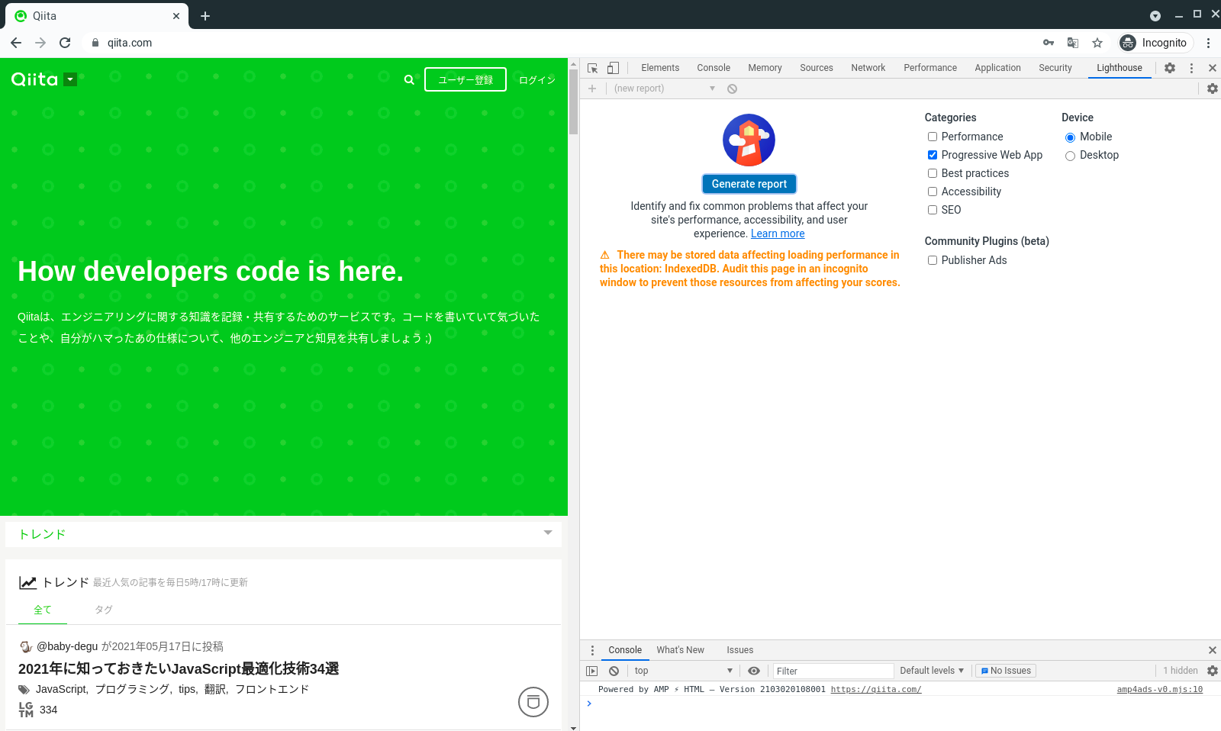Image resolution: width=1221 pixels, height=731 pixels.
Task: Click the Lighthouse clear all icon
Action: pos(732,89)
